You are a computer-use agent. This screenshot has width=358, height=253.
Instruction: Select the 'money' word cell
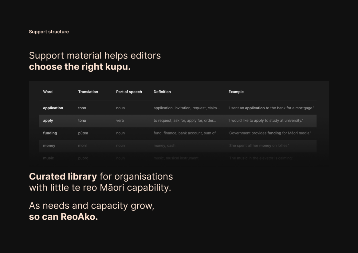[49, 146]
